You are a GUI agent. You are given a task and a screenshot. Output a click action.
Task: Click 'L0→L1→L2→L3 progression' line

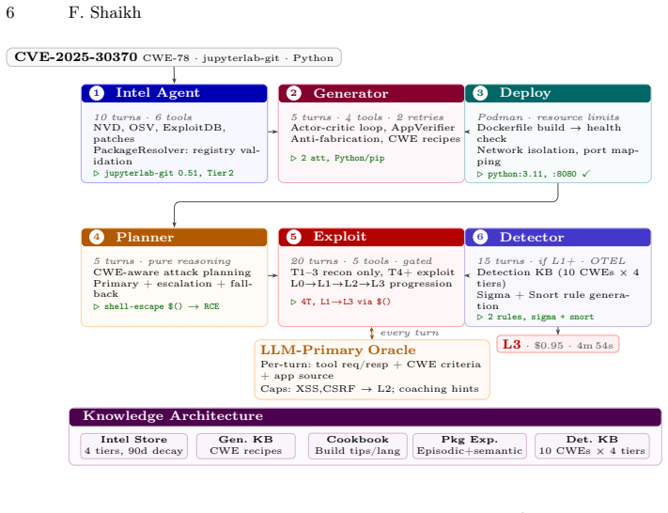[371, 284]
